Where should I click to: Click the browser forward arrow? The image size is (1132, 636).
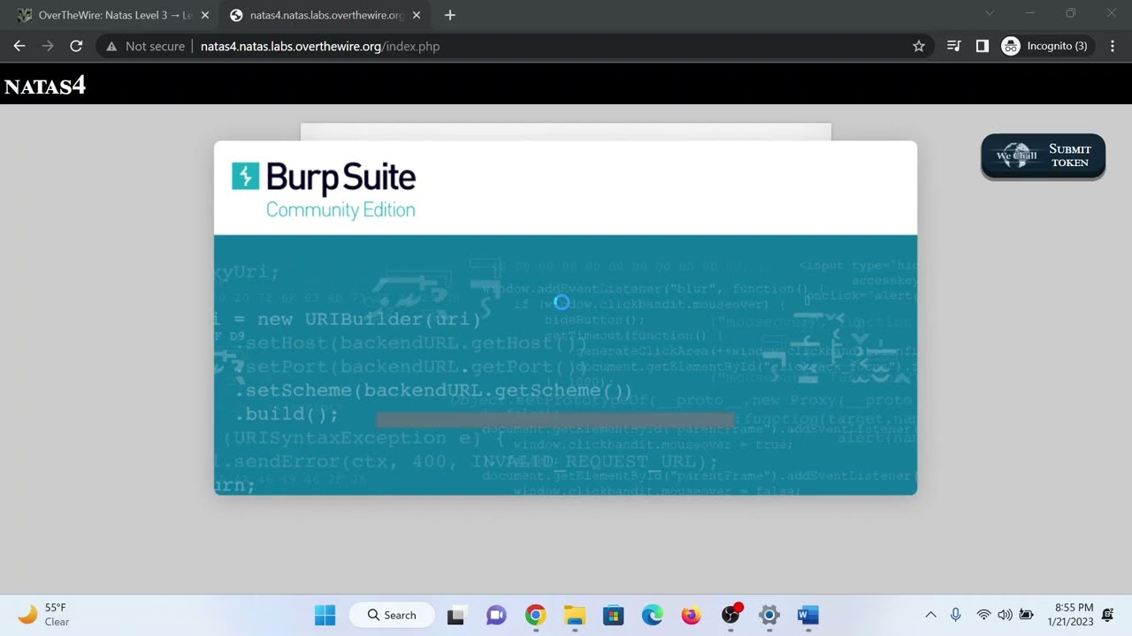(x=48, y=46)
